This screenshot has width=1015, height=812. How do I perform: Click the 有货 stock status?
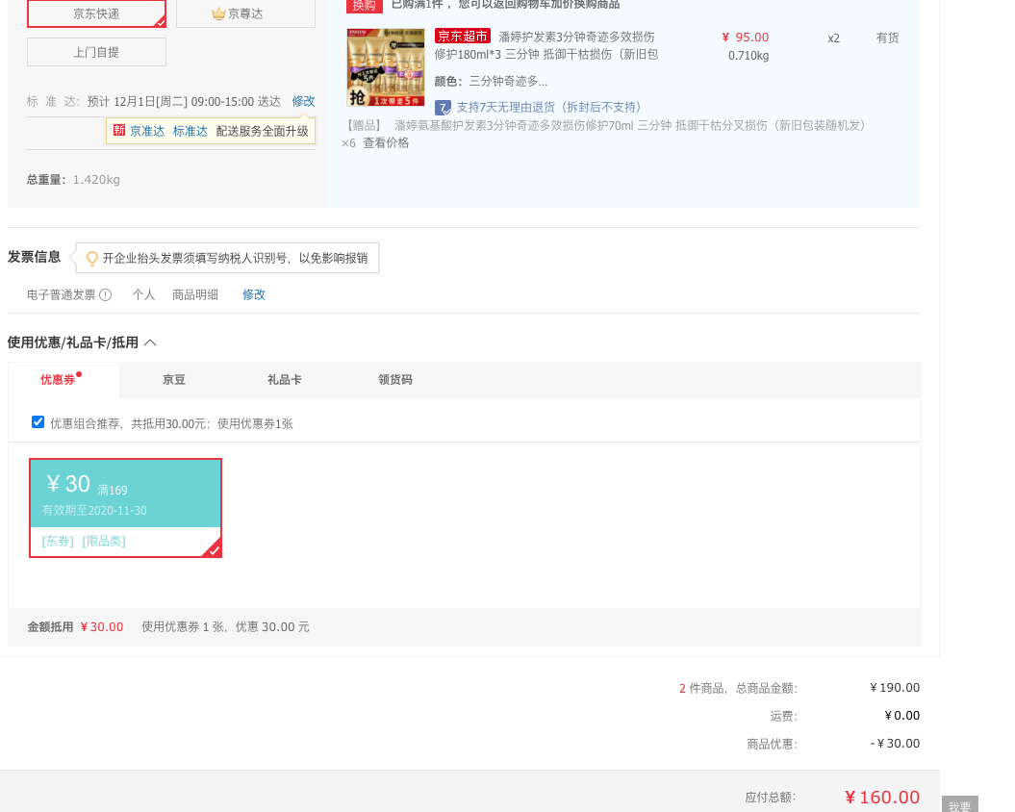pyautogui.click(x=887, y=38)
